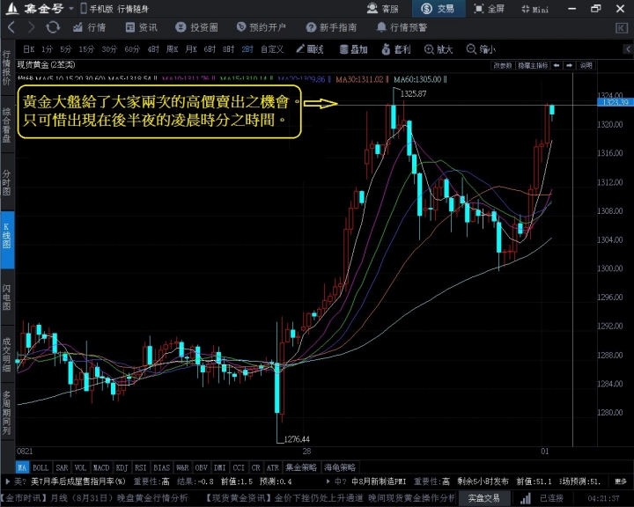Select the 15分 timeframe

pos(86,49)
